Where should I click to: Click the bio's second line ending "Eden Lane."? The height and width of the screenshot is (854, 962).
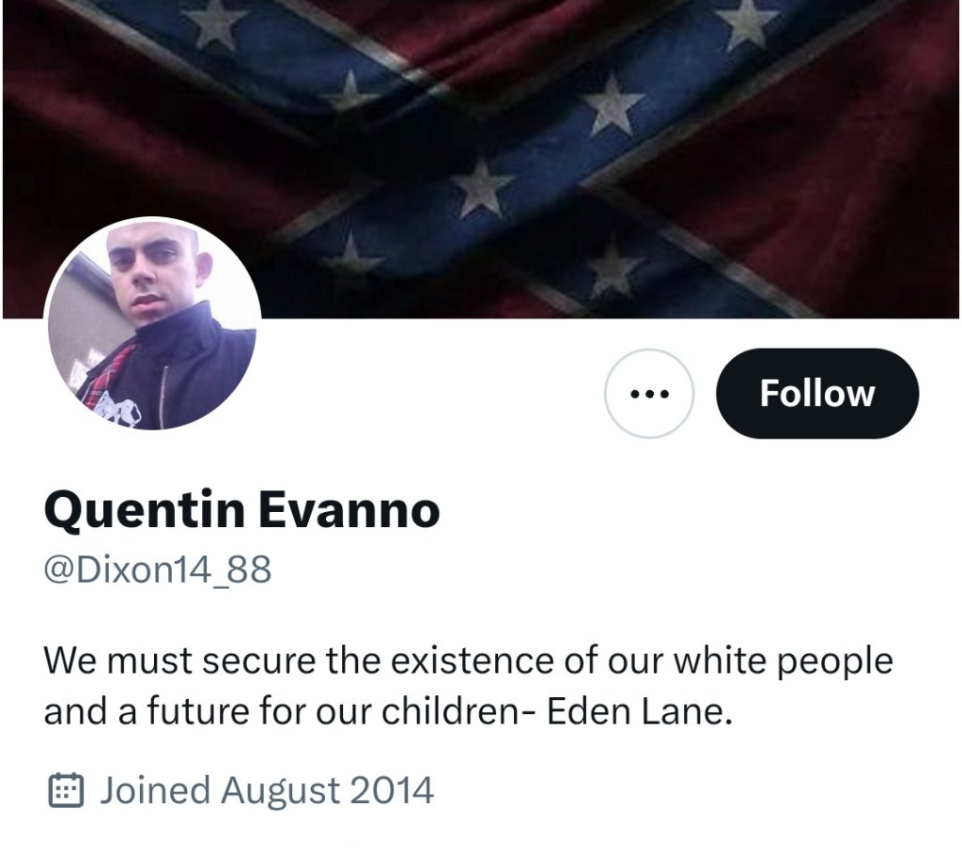point(387,713)
